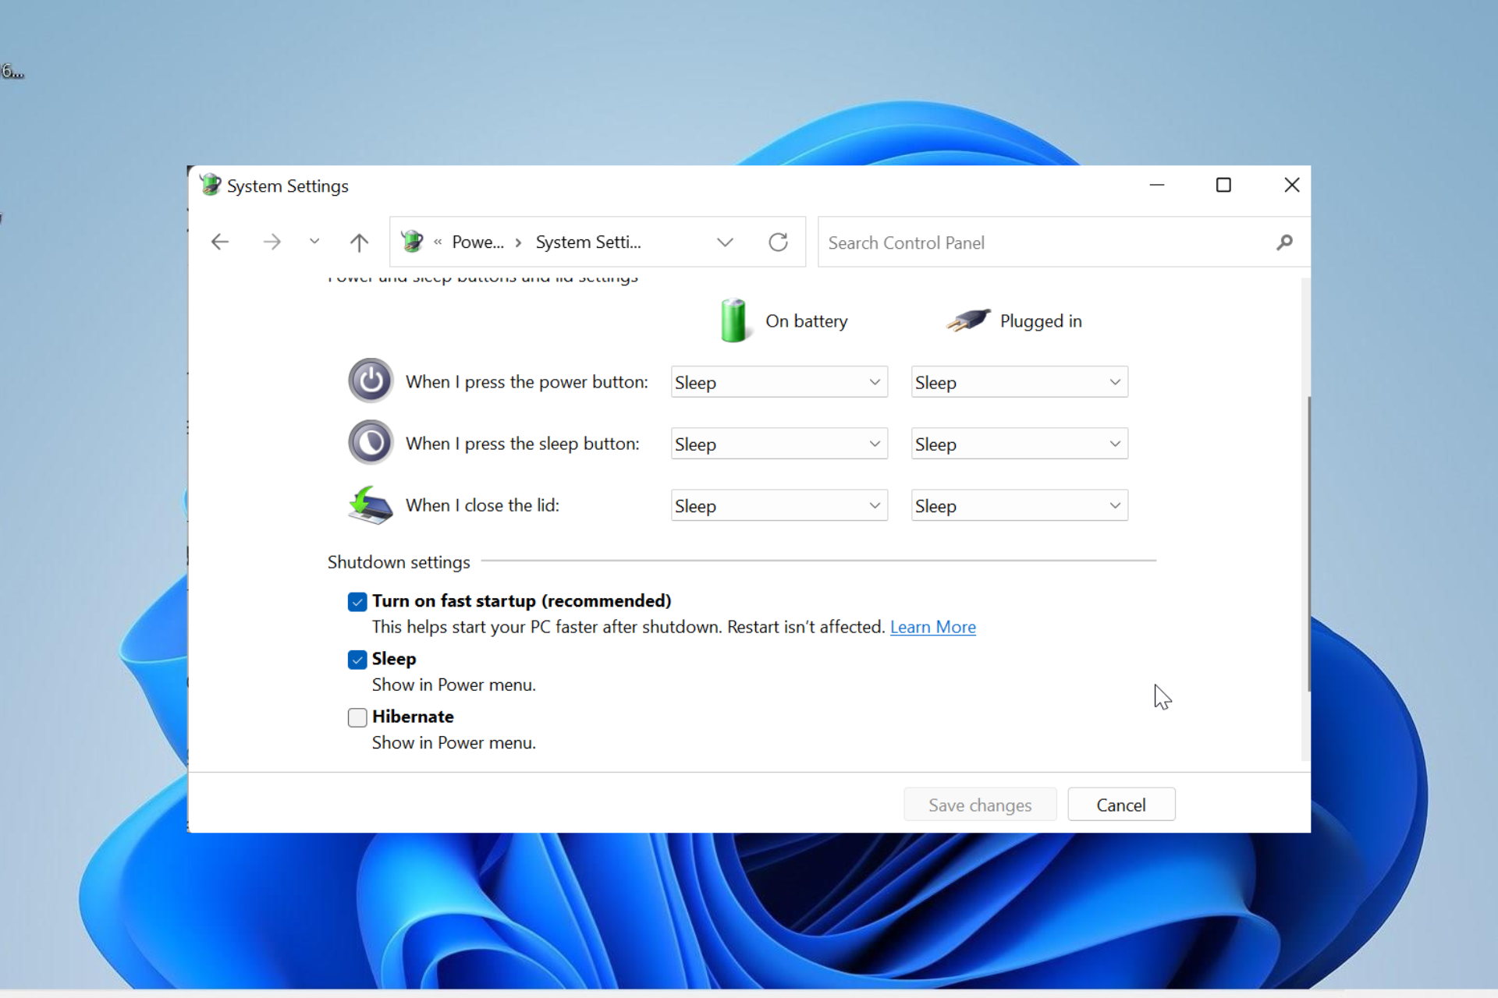Image resolution: width=1498 pixels, height=998 pixels.
Task: Uncheck the Sleep power menu checkbox
Action: pyautogui.click(x=357, y=660)
